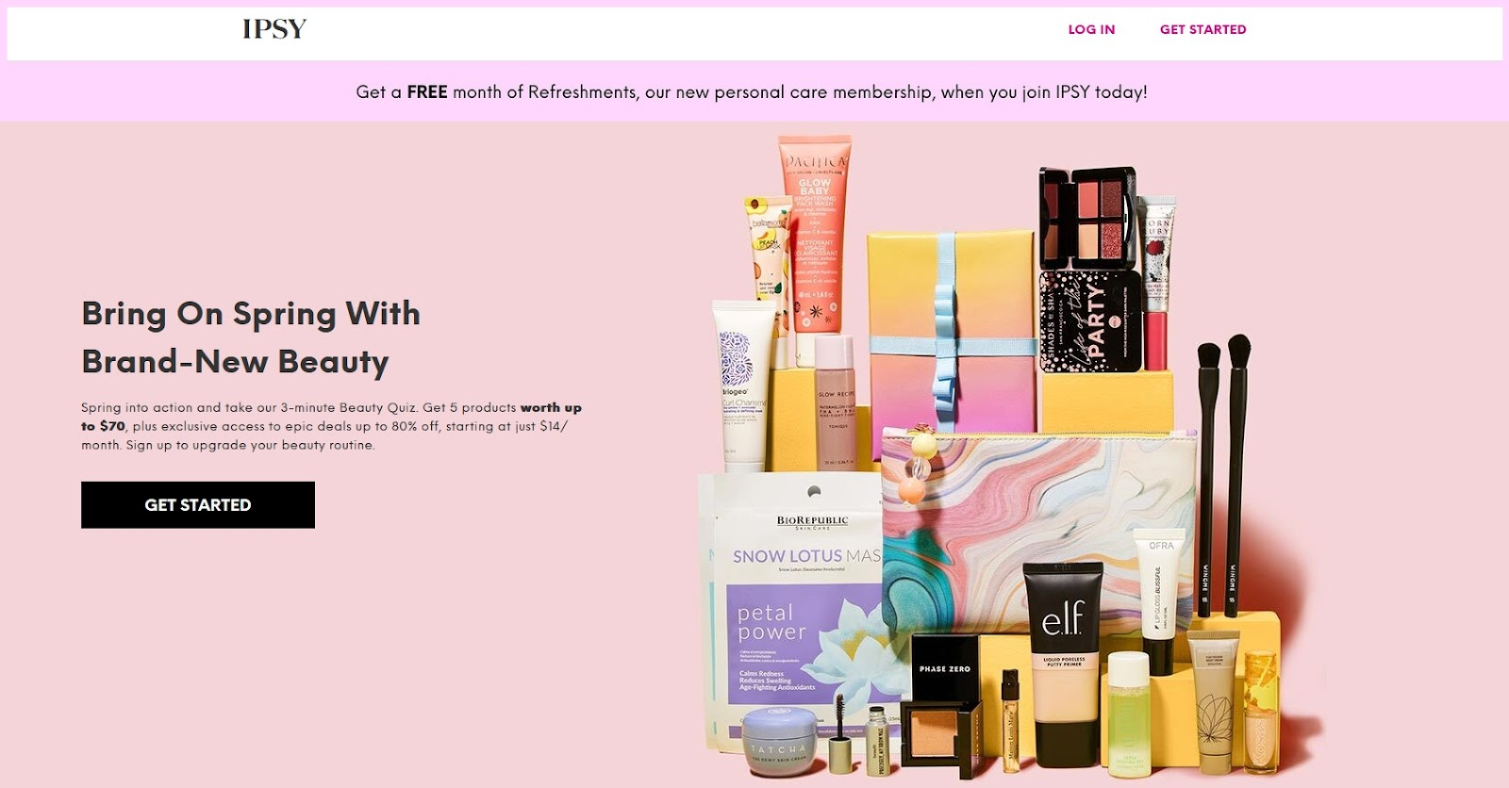The width and height of the screenshot is (1509, 788).
Task: Click the Pacifica Glow Baby tube
Action: pos(812,235)
